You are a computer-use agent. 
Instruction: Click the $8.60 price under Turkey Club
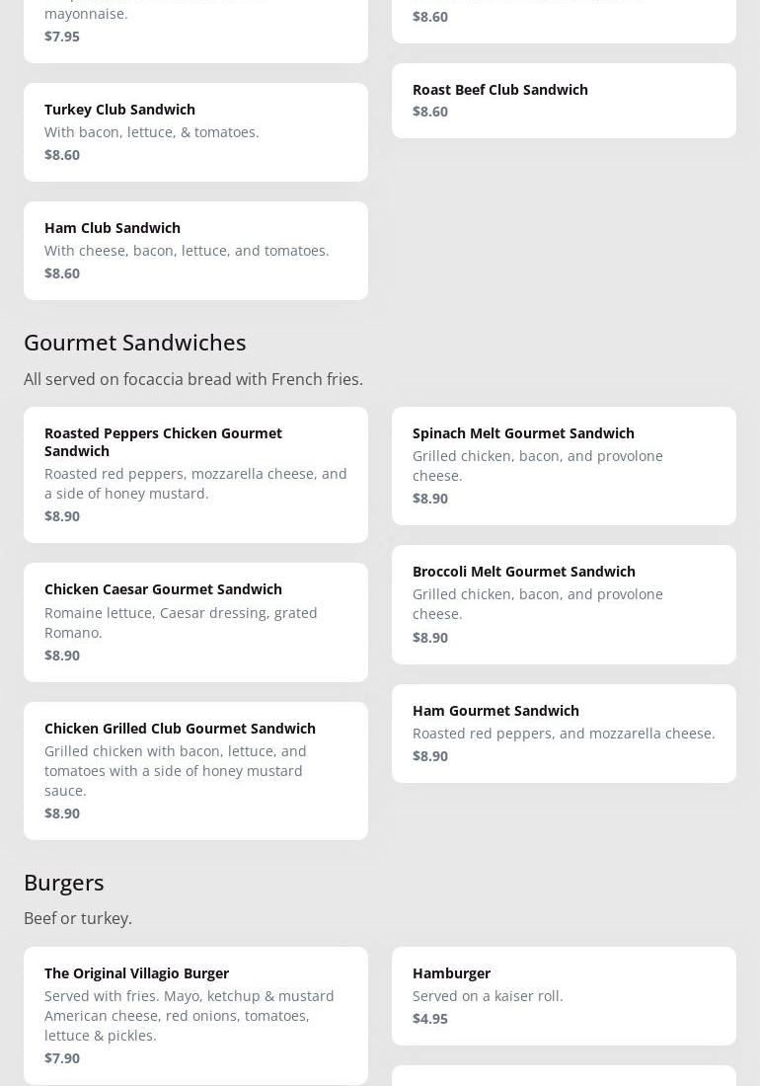pyautogui.click(x=62, y=154)
